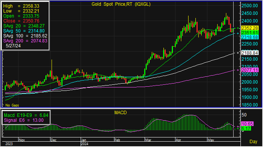The width and height of the screenshot is (263, 147).
Task: Click the Feb label on time axis
Action: tap(118, 140)
